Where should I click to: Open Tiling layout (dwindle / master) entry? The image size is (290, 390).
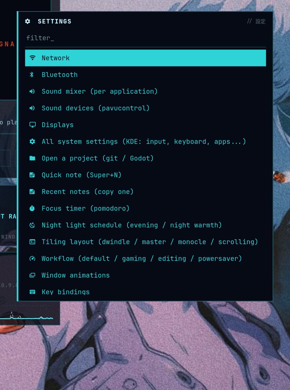click(145, 242)
